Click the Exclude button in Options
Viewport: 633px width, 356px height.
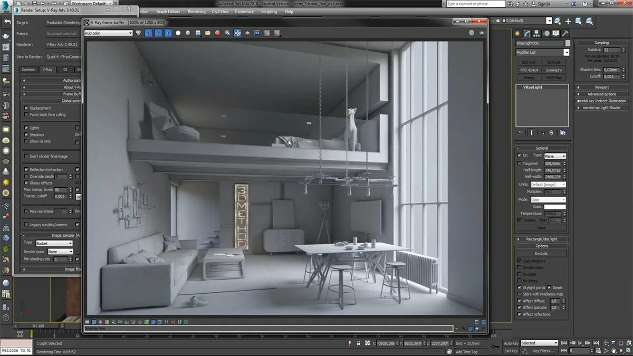point(541,253)
